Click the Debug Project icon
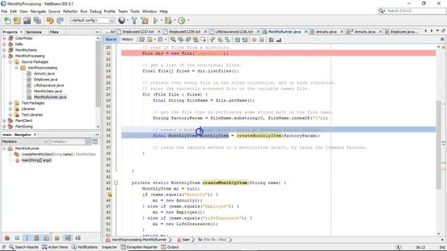This screenshot has width=447, height=251. 168,20
